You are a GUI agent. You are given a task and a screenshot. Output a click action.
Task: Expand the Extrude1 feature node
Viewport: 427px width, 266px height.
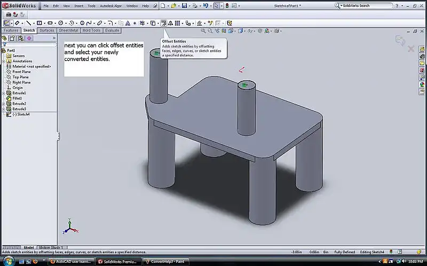(3, 93)
